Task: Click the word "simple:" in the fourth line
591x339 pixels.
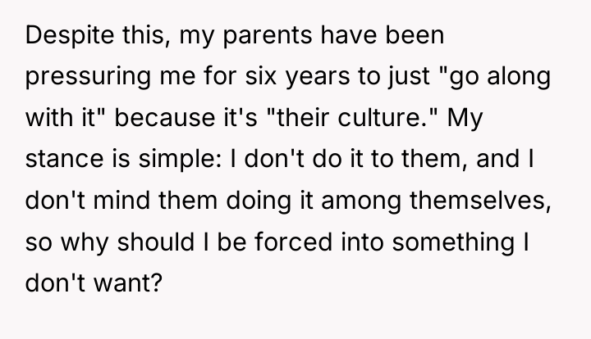Action: click(x=180, y=160)
